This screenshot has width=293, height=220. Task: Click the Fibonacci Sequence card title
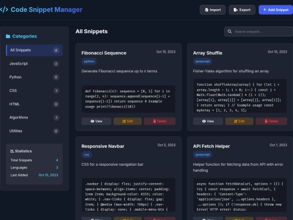click(104, 53)
